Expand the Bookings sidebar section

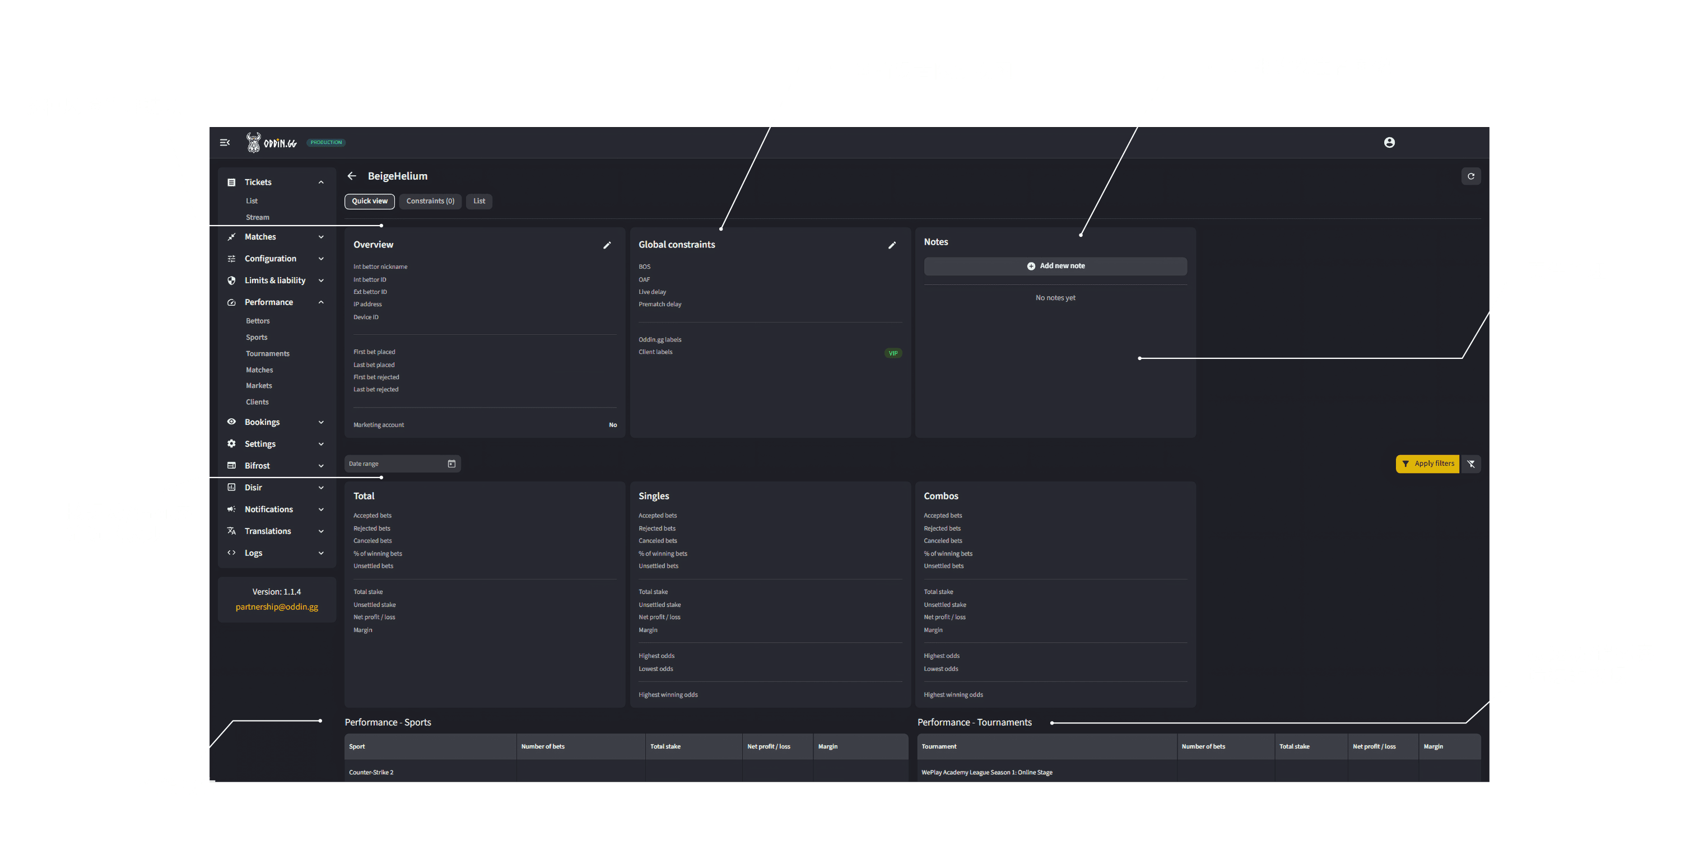(320, 423)
